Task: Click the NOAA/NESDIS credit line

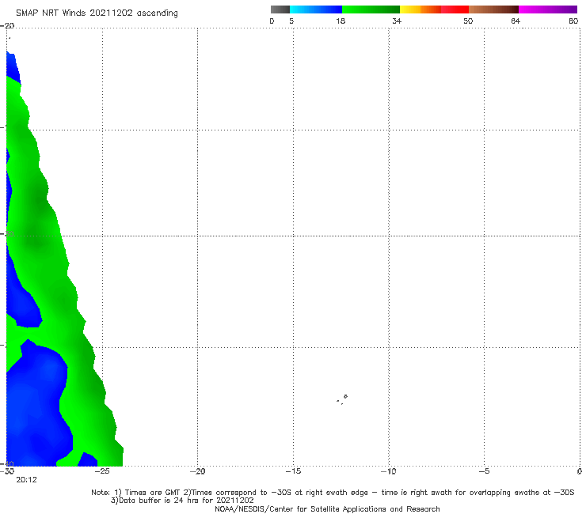Action: pos(327,509)
